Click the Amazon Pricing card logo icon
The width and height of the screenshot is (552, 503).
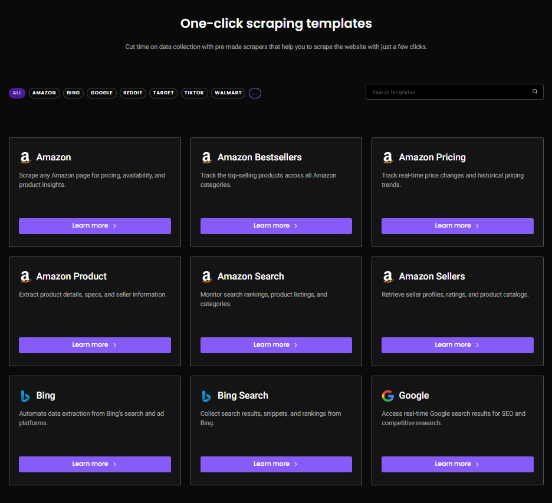tap(387, 157)
